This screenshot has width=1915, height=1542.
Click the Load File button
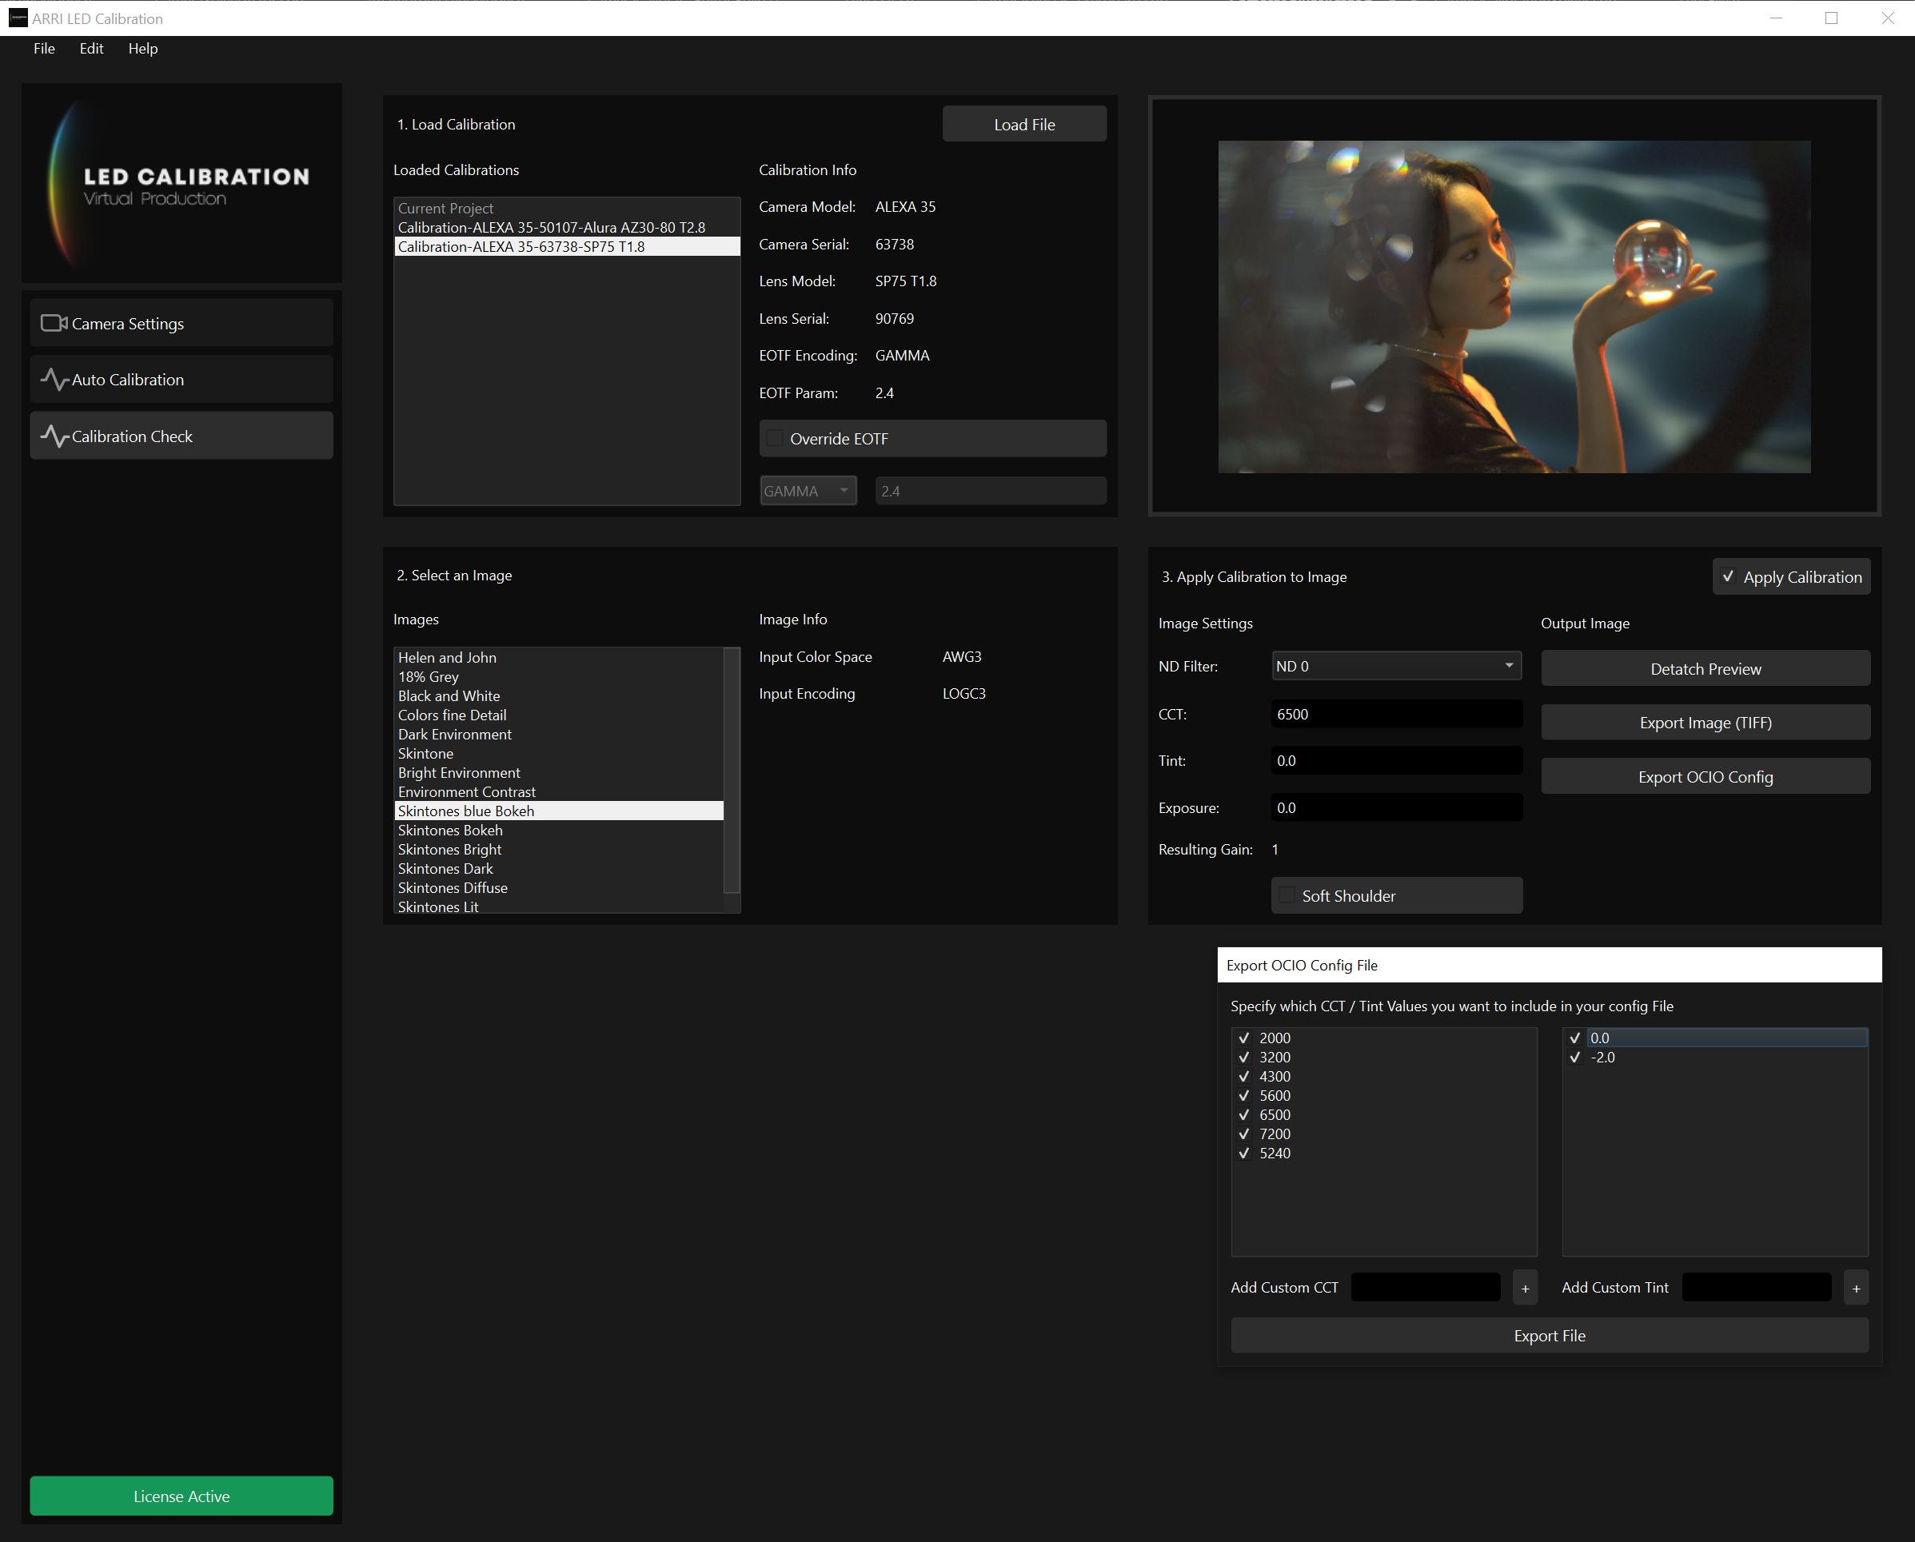coord(1023,125)
